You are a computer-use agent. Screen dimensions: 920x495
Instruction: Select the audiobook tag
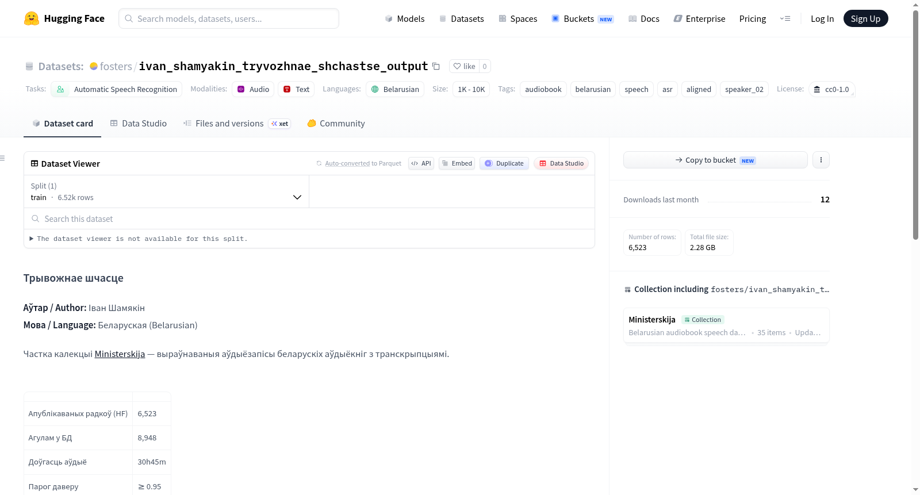(x=543, y=89)
